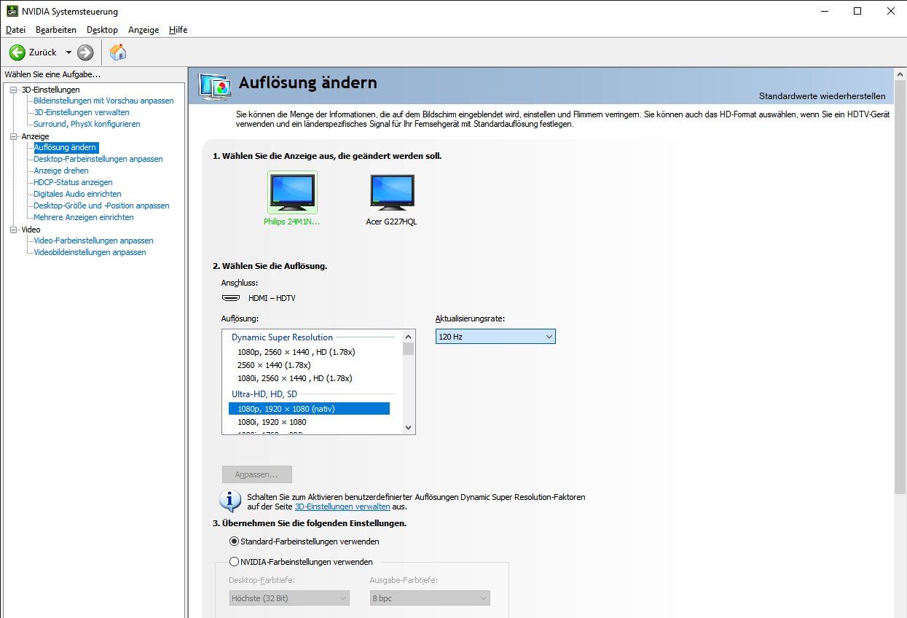This screenshot has width=907, height=618.
Task: Click Standardwerte wiederherstellen link
Action: pos(822,96)
